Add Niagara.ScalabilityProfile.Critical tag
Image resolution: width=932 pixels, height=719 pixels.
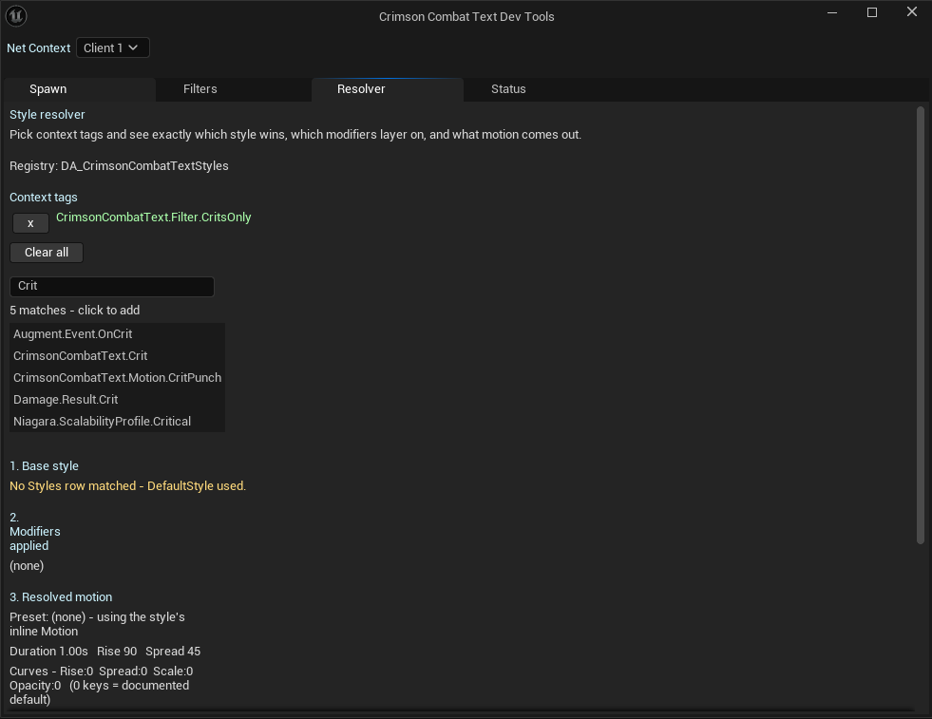click(117, 422)
